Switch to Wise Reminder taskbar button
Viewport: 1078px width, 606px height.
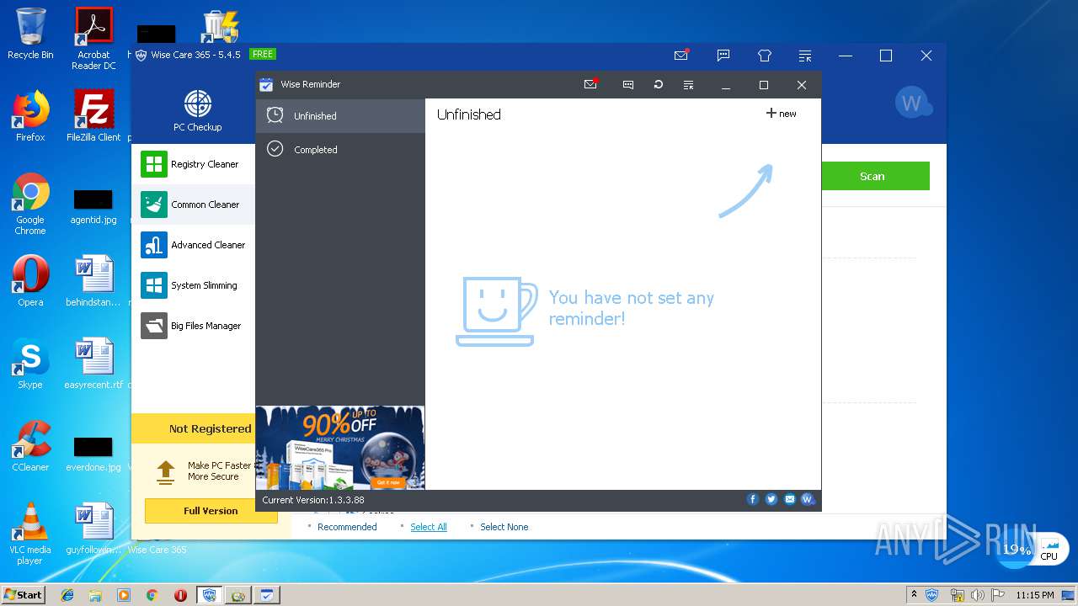(x=267, y=595)
